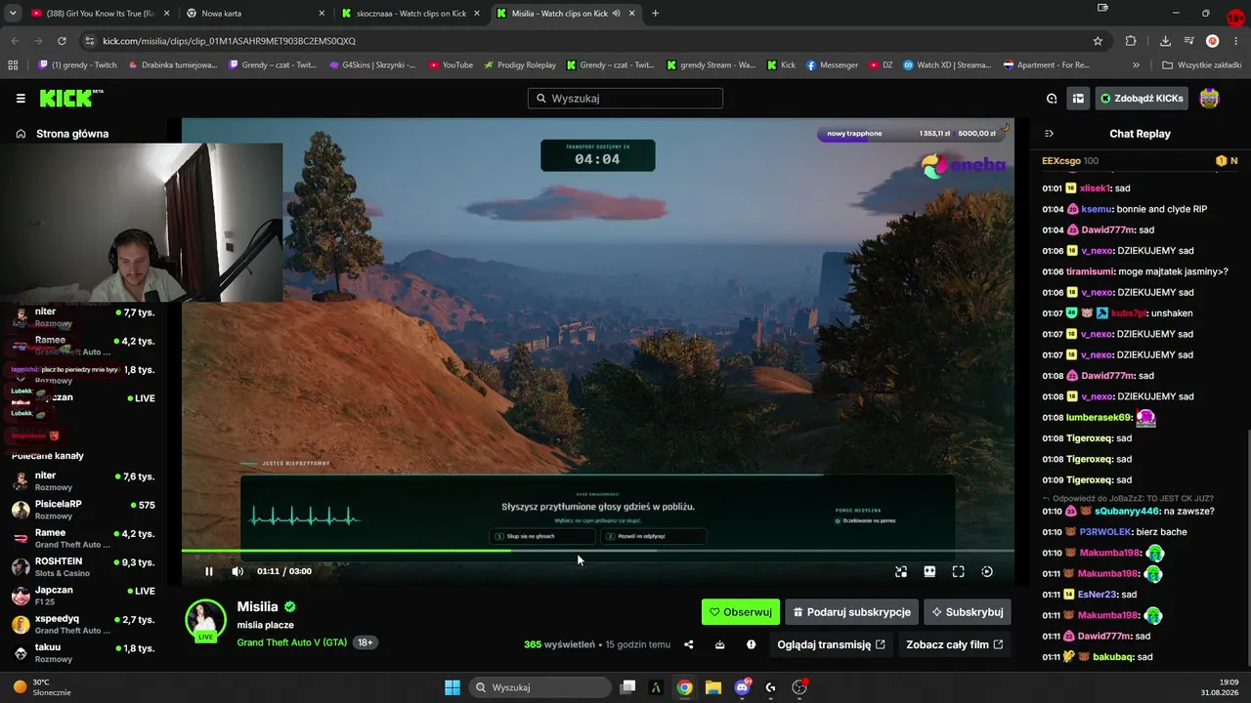Switch to the Nowa karta tab
This screenshot has width=1251, height=703.
click(256, 14)
